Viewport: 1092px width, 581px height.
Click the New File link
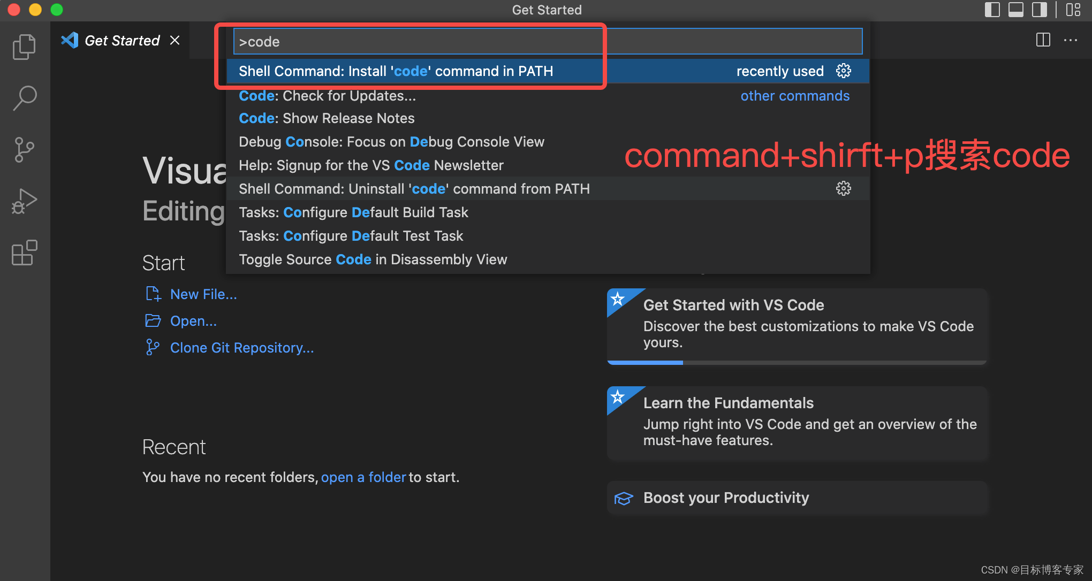click(203, 293)
